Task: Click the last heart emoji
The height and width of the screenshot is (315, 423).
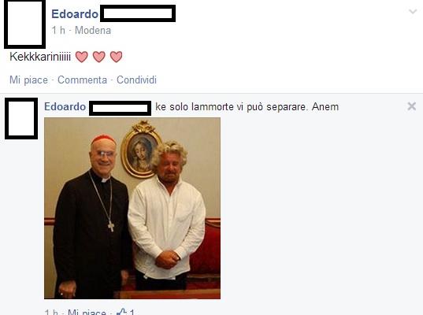Action: (117, 57)
